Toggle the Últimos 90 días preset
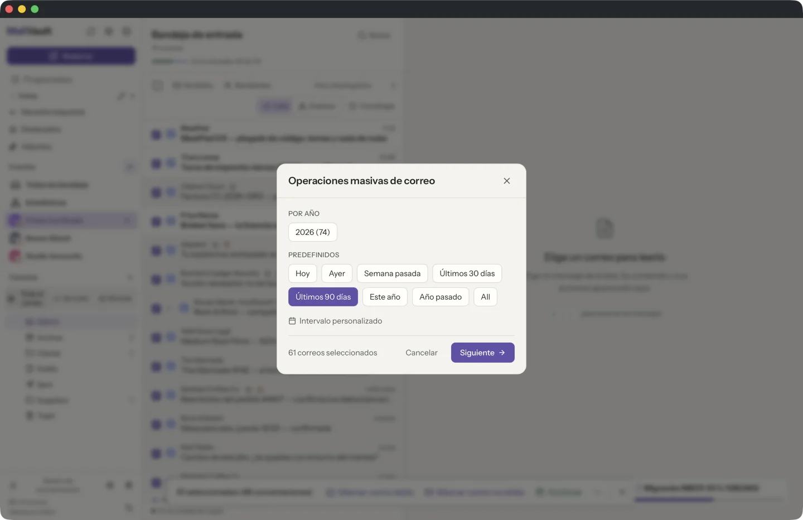Viewport: 803px width, 520px height. pyautogui.click(x=323, y=297)
